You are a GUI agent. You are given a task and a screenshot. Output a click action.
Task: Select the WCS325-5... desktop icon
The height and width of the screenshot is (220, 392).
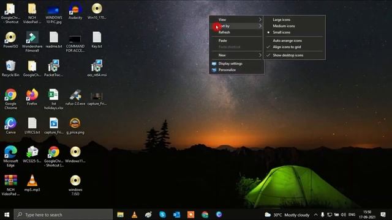tap(32, 155)
